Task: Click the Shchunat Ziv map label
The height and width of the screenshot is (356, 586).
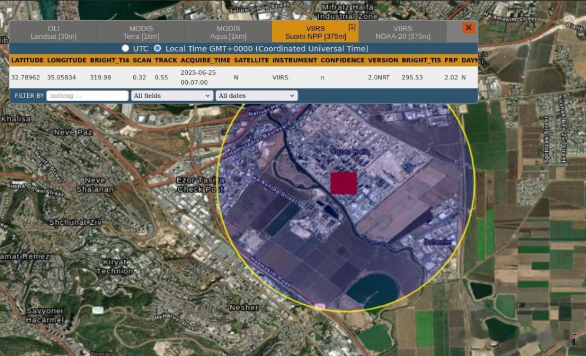Action: coord(75,222)
